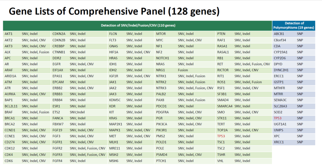
Task: Select the CYP2D6 gene entry
Action: pyautogui.click(x=280, y=58)
